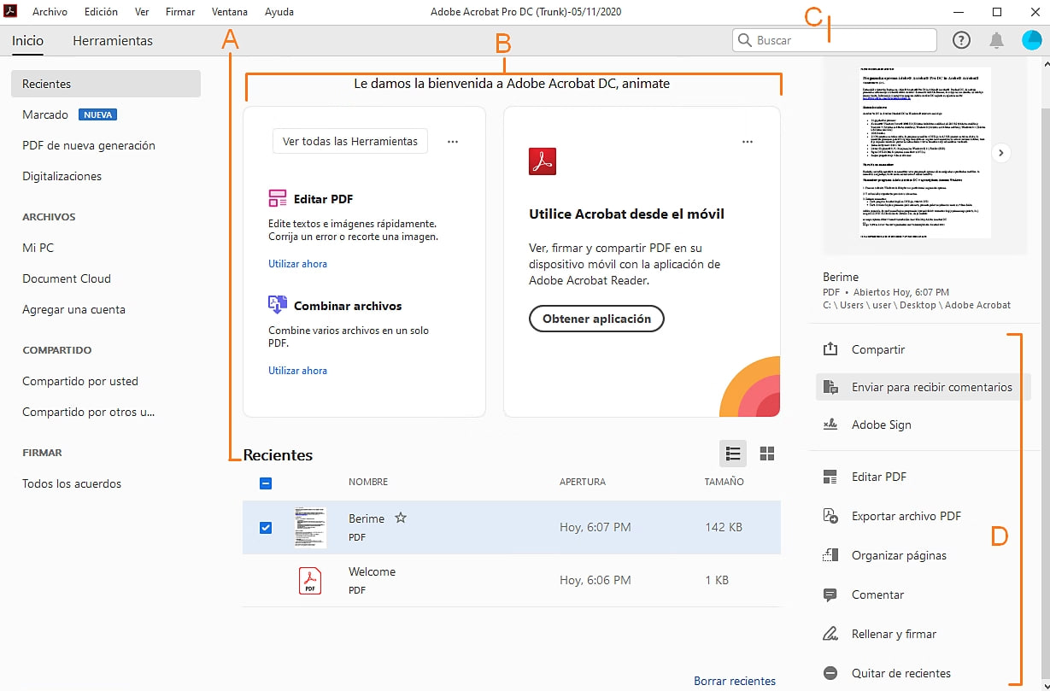Switch to the Herramientas tab
This screenshot has height=691, width=1050.
click(113, 40)
